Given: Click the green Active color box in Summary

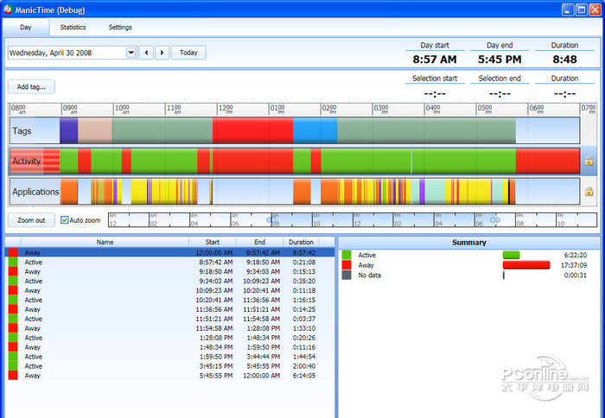Looking at the screenshot, I should coord(347,255).
